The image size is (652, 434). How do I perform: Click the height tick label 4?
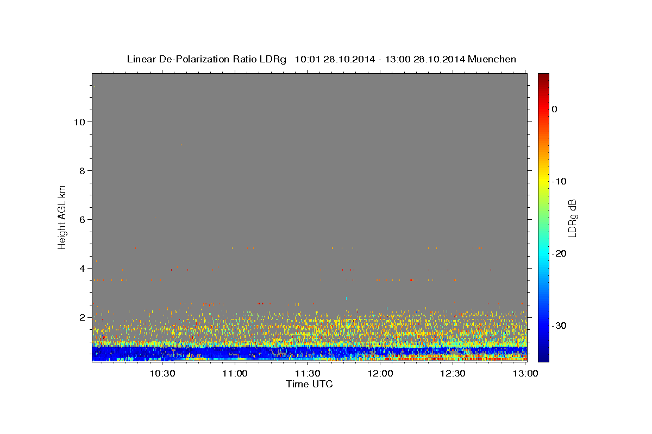point(83,268)
